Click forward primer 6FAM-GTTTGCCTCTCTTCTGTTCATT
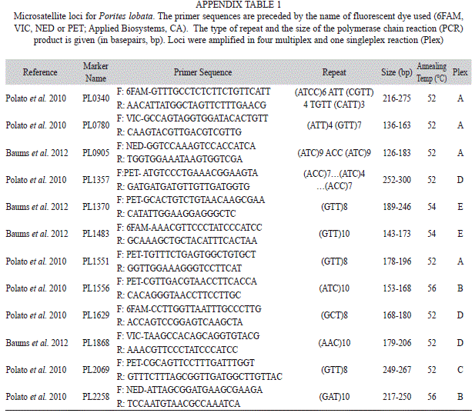Screen dimensions: 475x413 tap(198, 92)
